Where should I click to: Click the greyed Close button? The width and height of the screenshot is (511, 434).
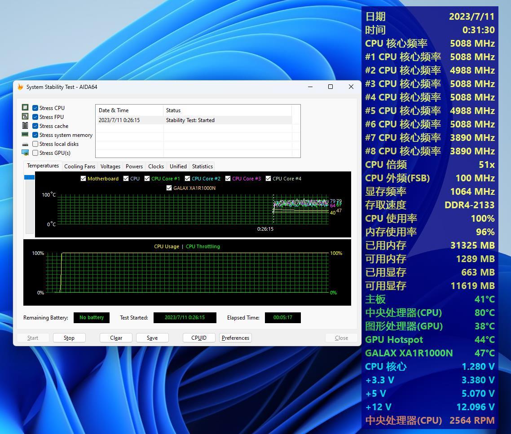341,338
